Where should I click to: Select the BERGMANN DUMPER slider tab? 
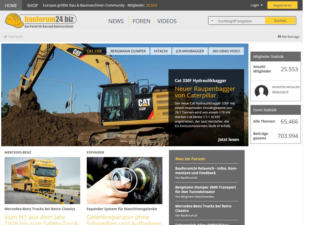(x=128, y=51)
